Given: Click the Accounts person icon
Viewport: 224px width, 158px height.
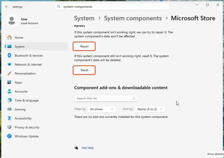Looking at the screenshot, I should 9,91.
